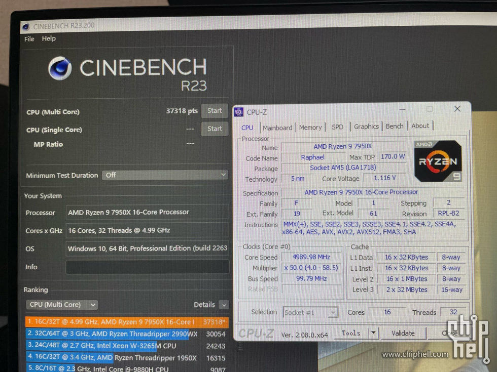Select ranking entry Threadripper 2990WX
Screen dimensions: 497x372
click(127, 334)
